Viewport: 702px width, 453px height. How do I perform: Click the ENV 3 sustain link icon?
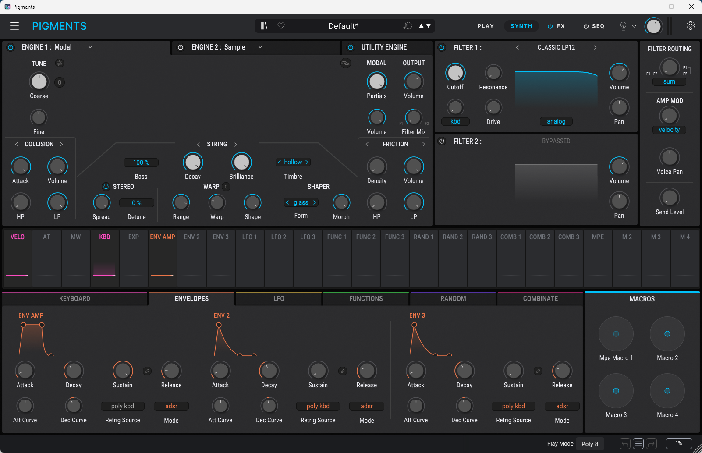(x=538, y=371)
